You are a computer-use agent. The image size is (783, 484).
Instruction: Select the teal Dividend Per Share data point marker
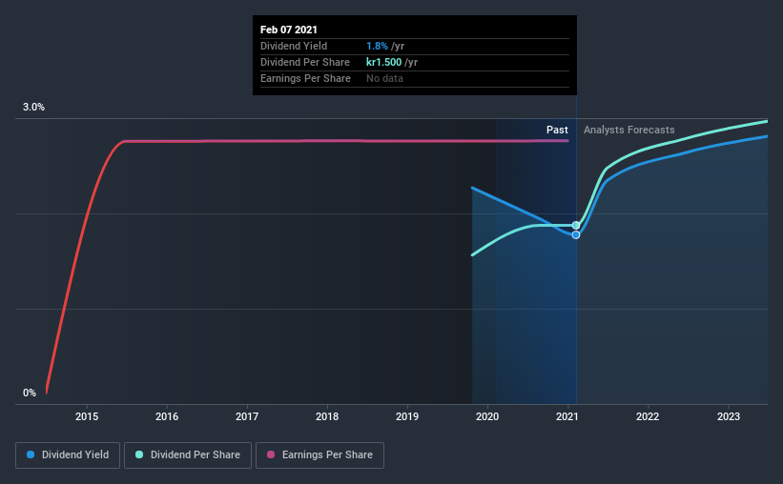[x=576, y=226]
